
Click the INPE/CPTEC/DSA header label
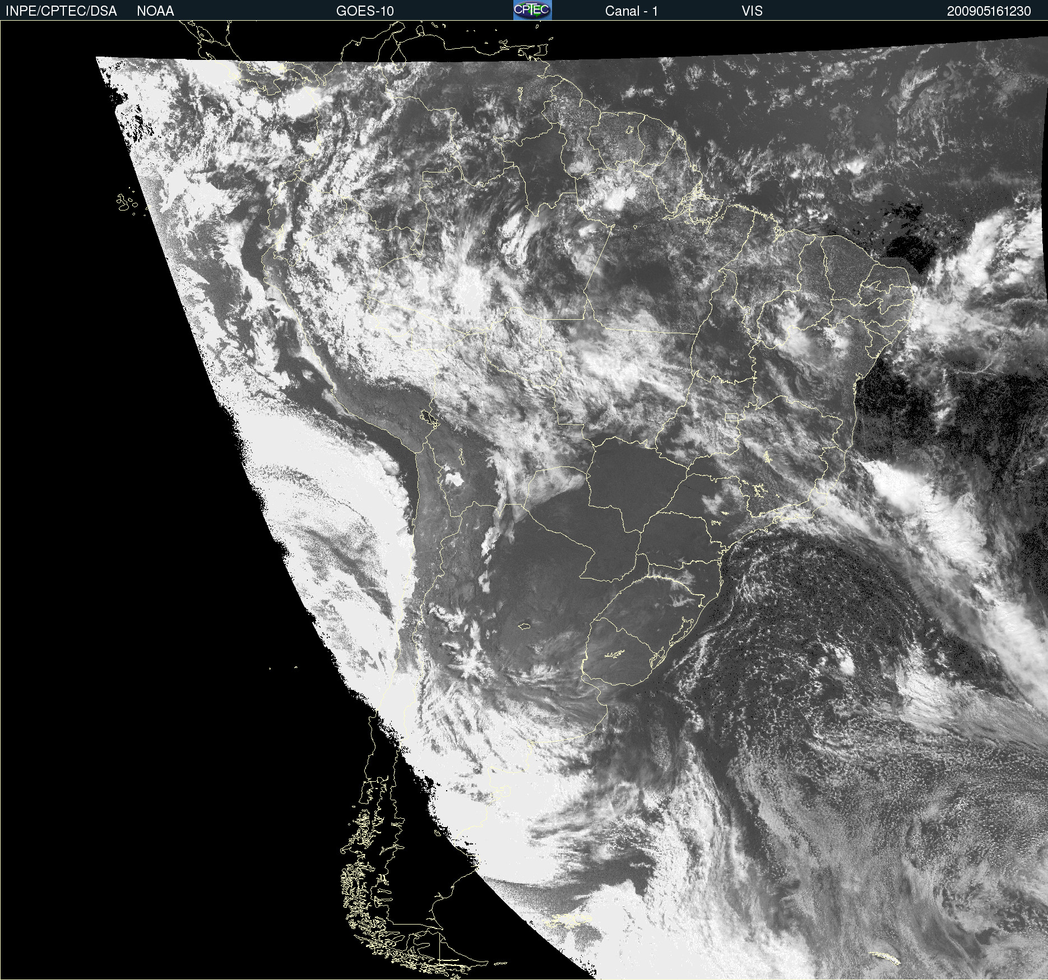(x=61, y=11)
